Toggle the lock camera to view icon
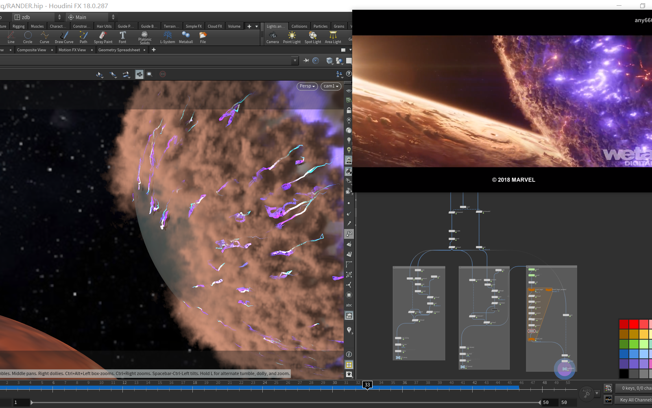The image size is (652, 408). 349,110
